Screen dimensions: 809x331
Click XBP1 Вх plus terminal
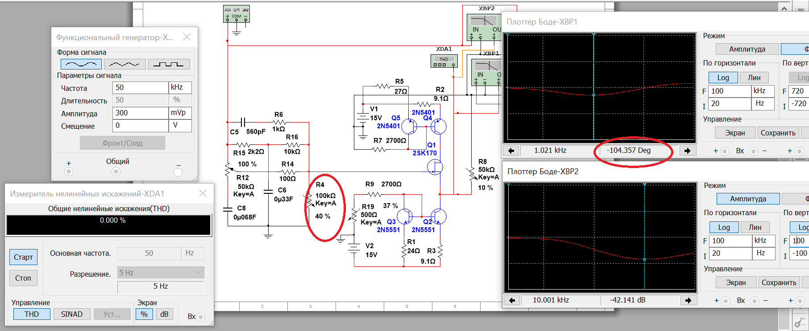[x=725, y=151]
